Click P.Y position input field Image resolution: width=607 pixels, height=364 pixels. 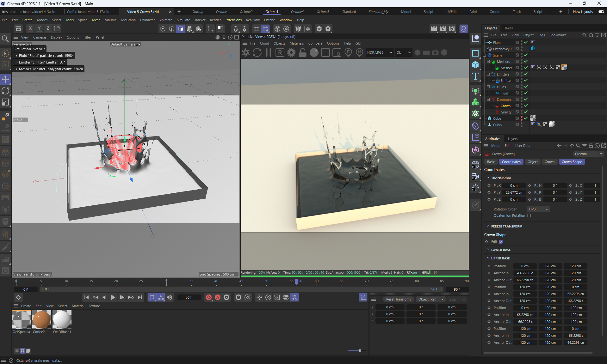(514, 192)
